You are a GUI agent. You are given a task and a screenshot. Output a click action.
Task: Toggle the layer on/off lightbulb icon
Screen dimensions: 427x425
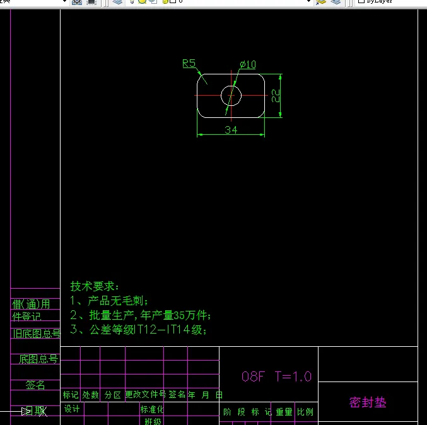coord(132,2)
